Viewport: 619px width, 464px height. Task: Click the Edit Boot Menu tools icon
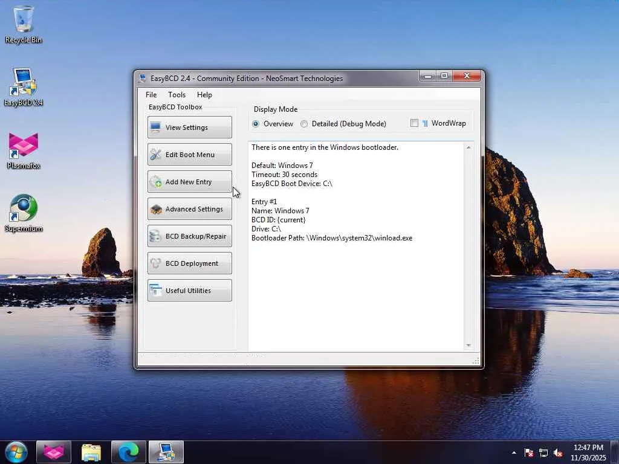coord(155,155)
